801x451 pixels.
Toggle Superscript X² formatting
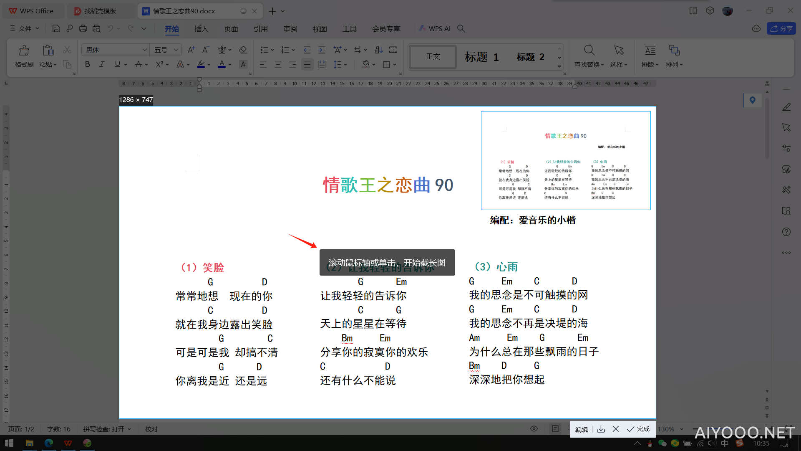point(159,64)
